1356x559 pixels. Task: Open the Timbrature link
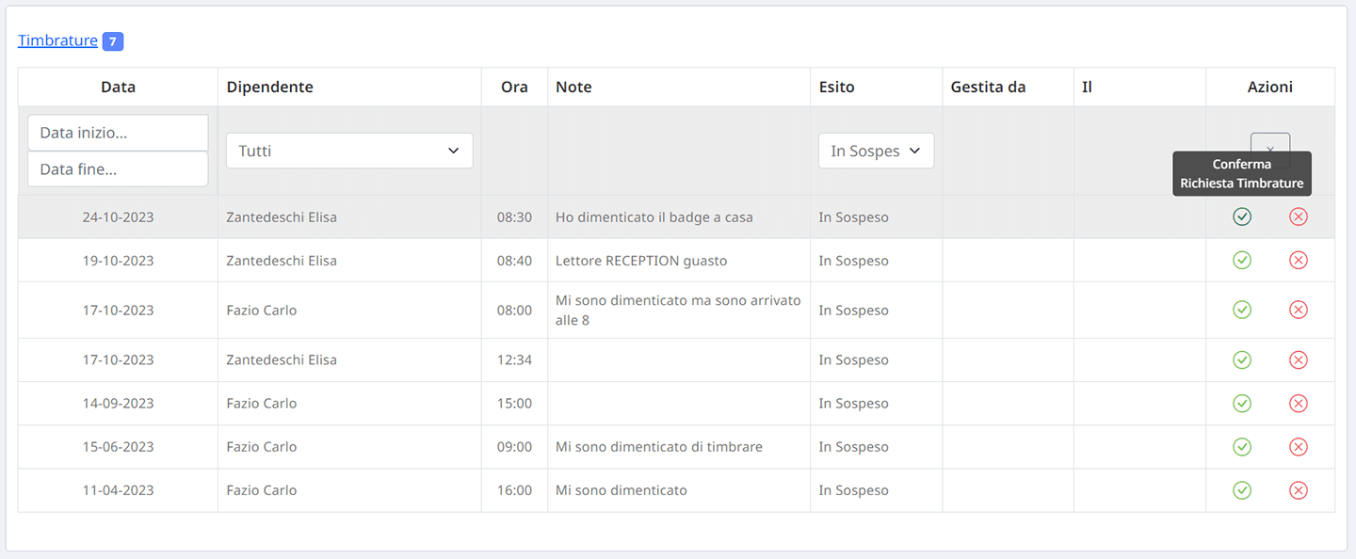click(57, 40)
